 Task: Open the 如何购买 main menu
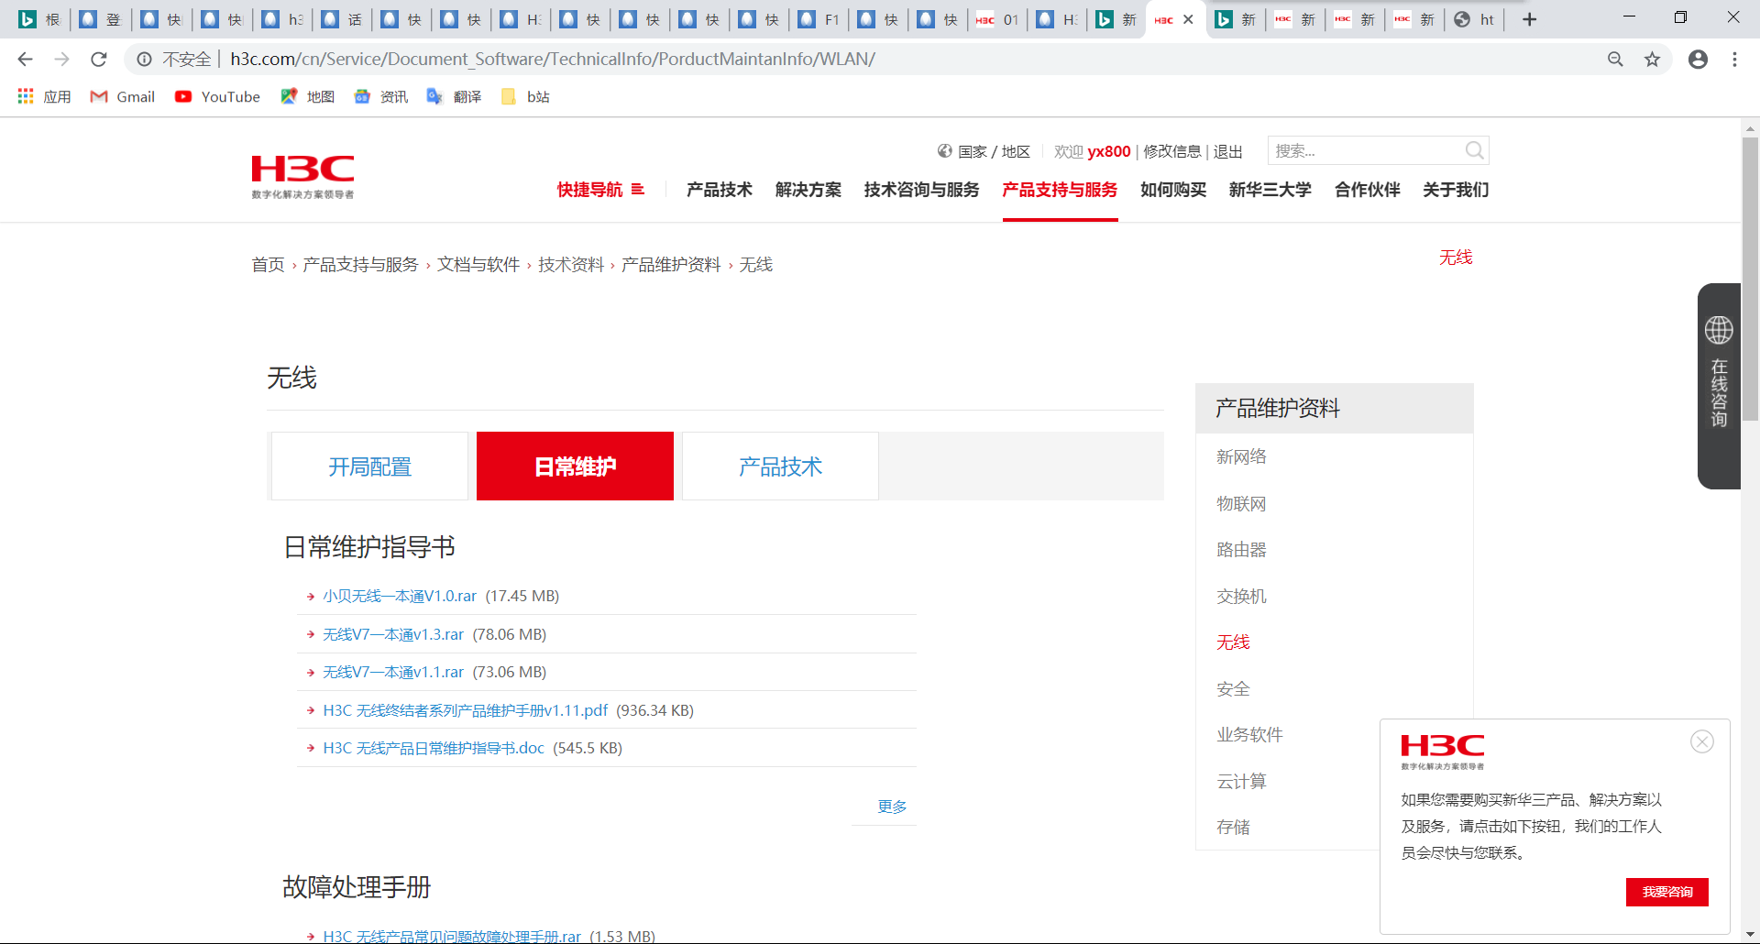coord(1173,190)
